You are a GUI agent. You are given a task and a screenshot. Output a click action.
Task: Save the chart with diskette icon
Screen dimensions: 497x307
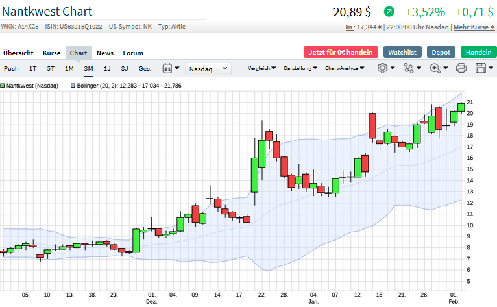pos(481,68)
